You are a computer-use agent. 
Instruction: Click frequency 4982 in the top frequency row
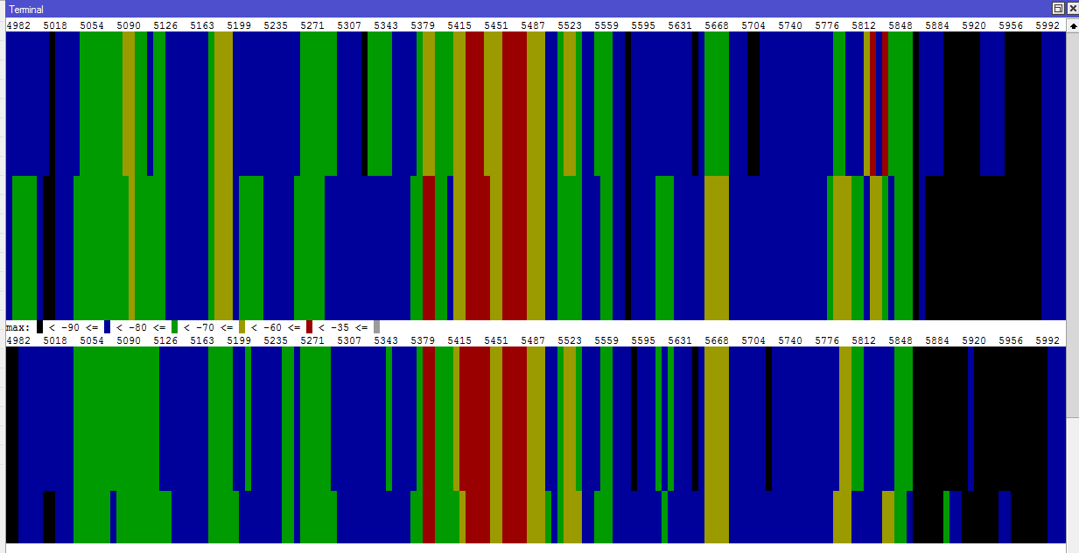[x=18, y=25]
